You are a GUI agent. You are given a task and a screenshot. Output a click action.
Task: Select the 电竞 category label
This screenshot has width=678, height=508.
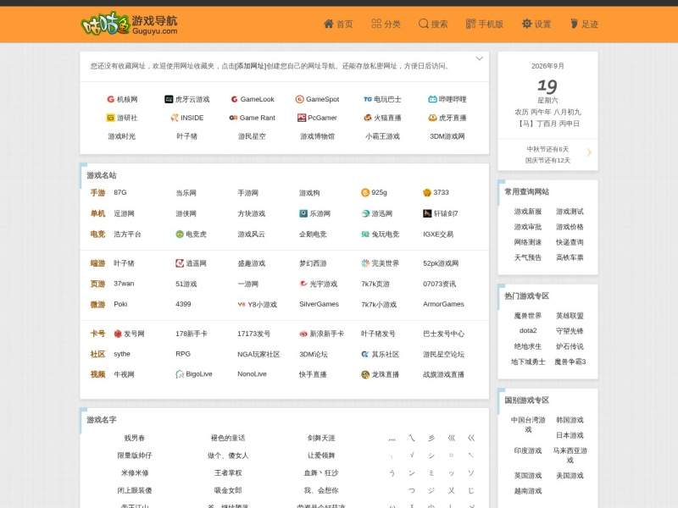coord(97,235)
